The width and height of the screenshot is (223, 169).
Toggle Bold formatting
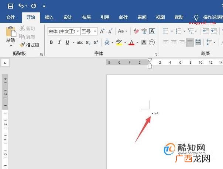tap(51, 42)
